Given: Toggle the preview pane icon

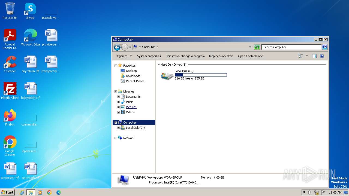Looking at the screenshot, I should pyautogui.click(x=314, y=56).
